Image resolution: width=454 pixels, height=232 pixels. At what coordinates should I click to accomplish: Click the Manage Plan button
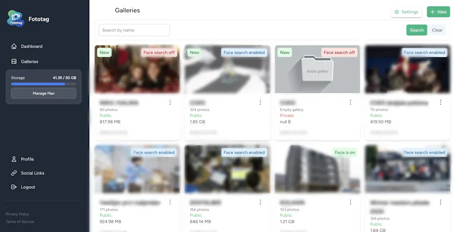[x=44, y=93]
